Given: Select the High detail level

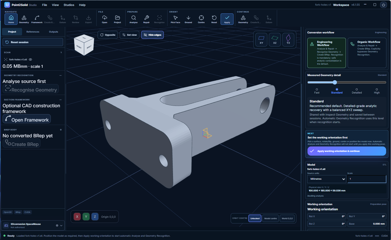Looking at the screenshot, I should (x=377, y=91).
